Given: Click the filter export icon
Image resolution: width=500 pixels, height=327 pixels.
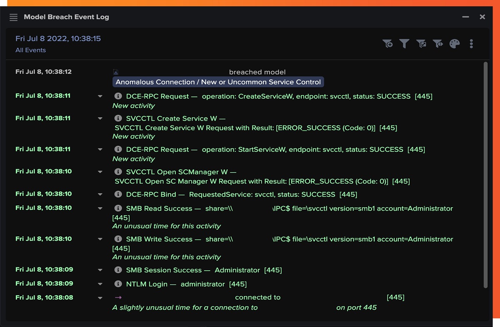Looking at the screenshot, I should (421, 43).
